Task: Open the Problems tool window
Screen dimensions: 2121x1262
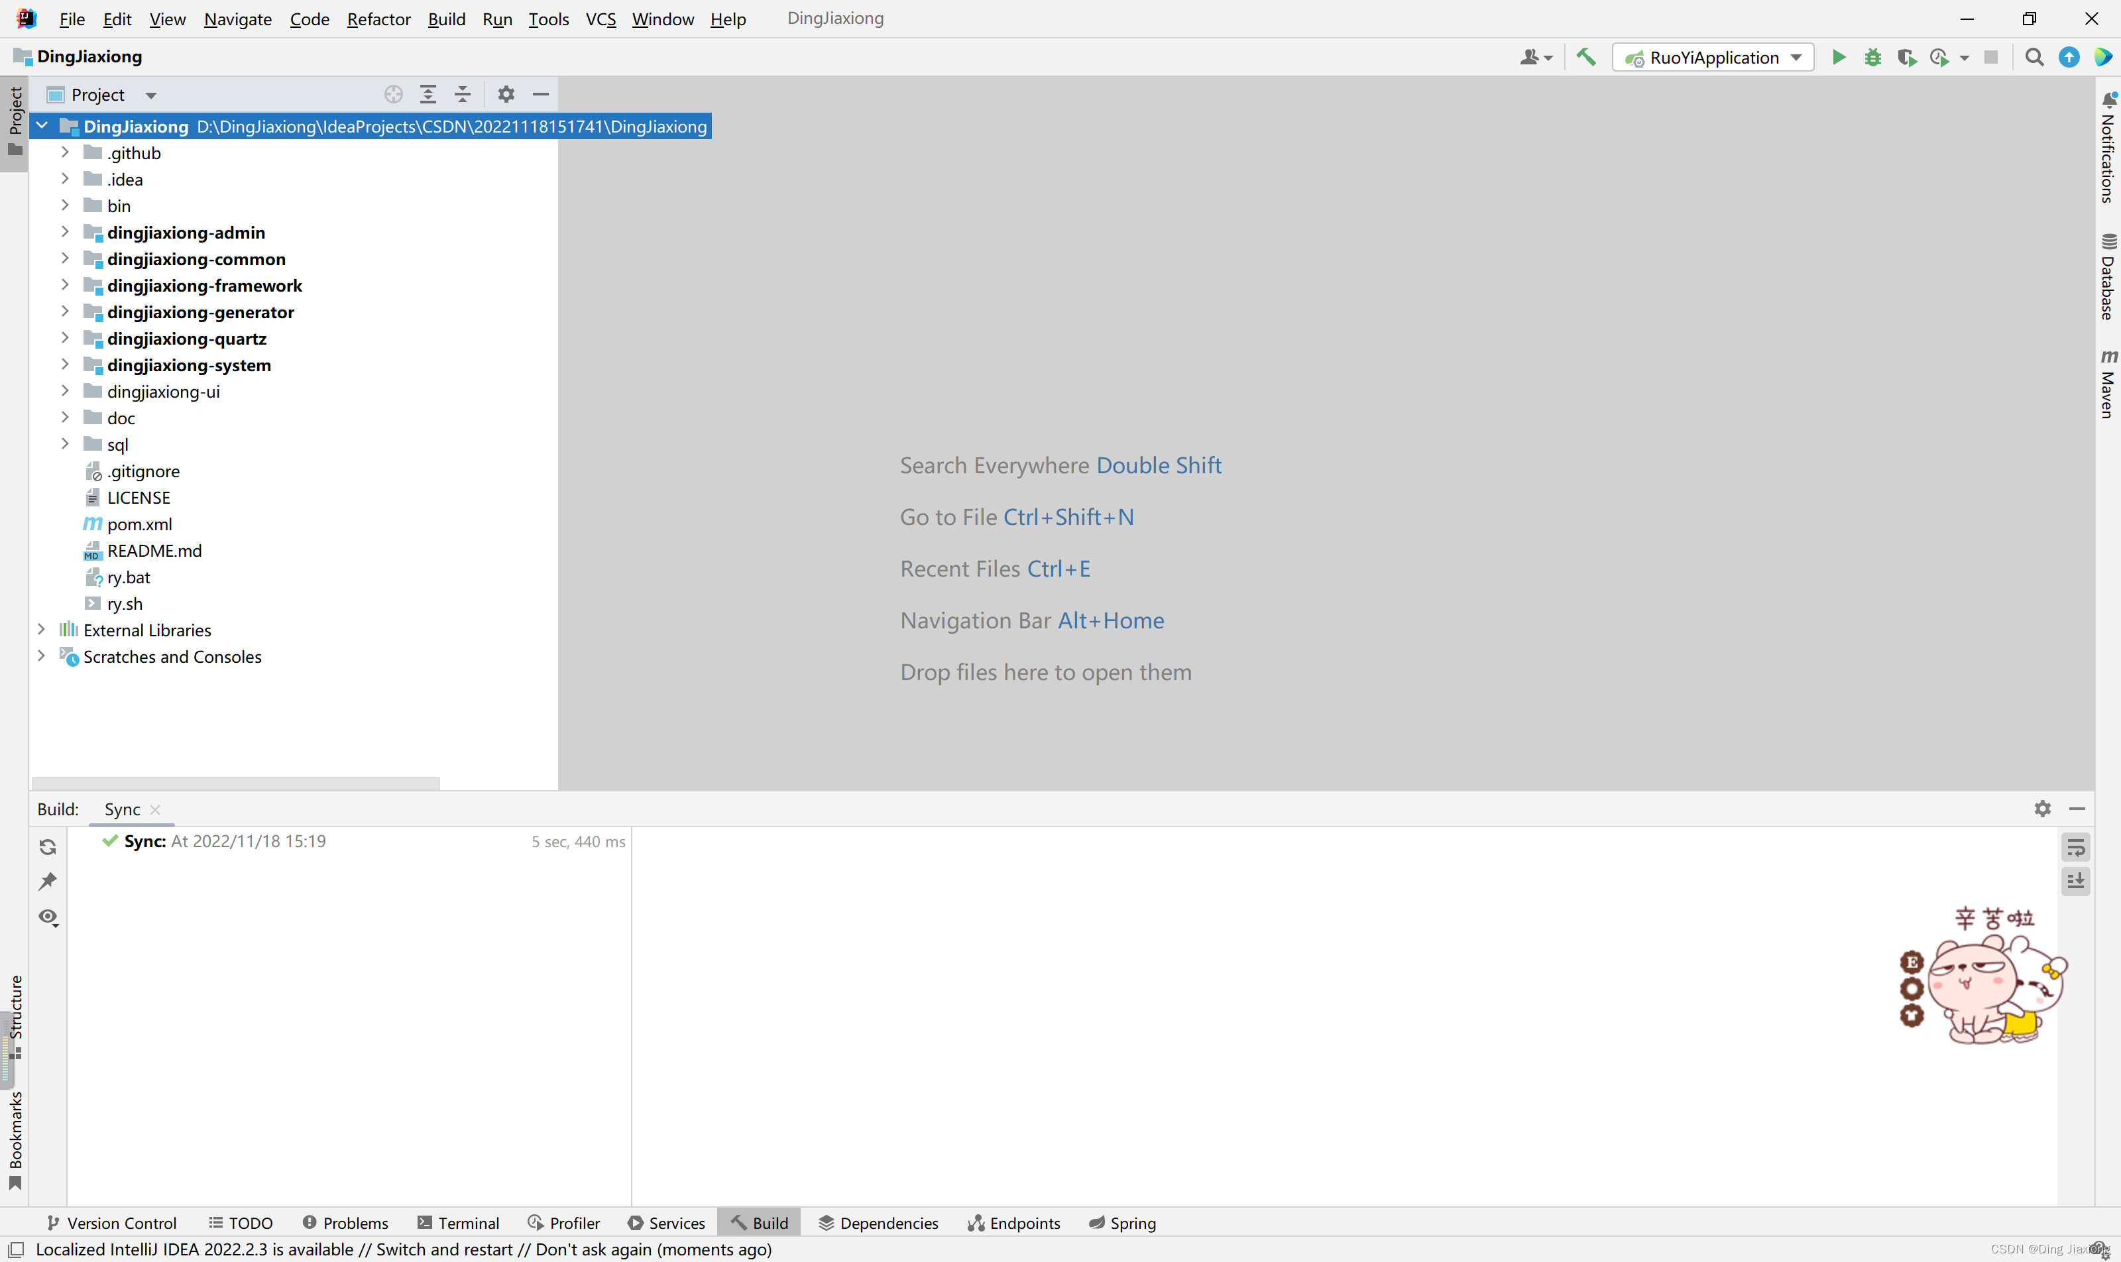Action: pyautogui.click(x=345, y=1223)
